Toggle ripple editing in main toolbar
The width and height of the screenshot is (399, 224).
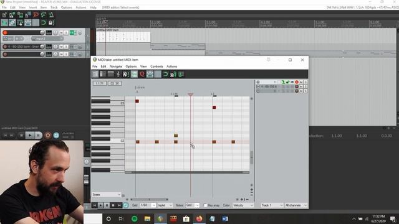point(20,23)
